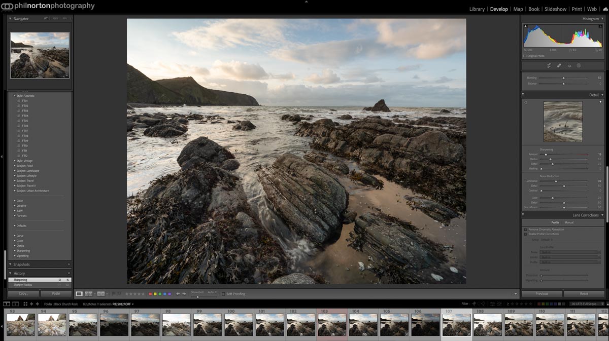Add a new snapshot with plus icon
The height and width of the screenshot is (341, 609).
(69, 264)
